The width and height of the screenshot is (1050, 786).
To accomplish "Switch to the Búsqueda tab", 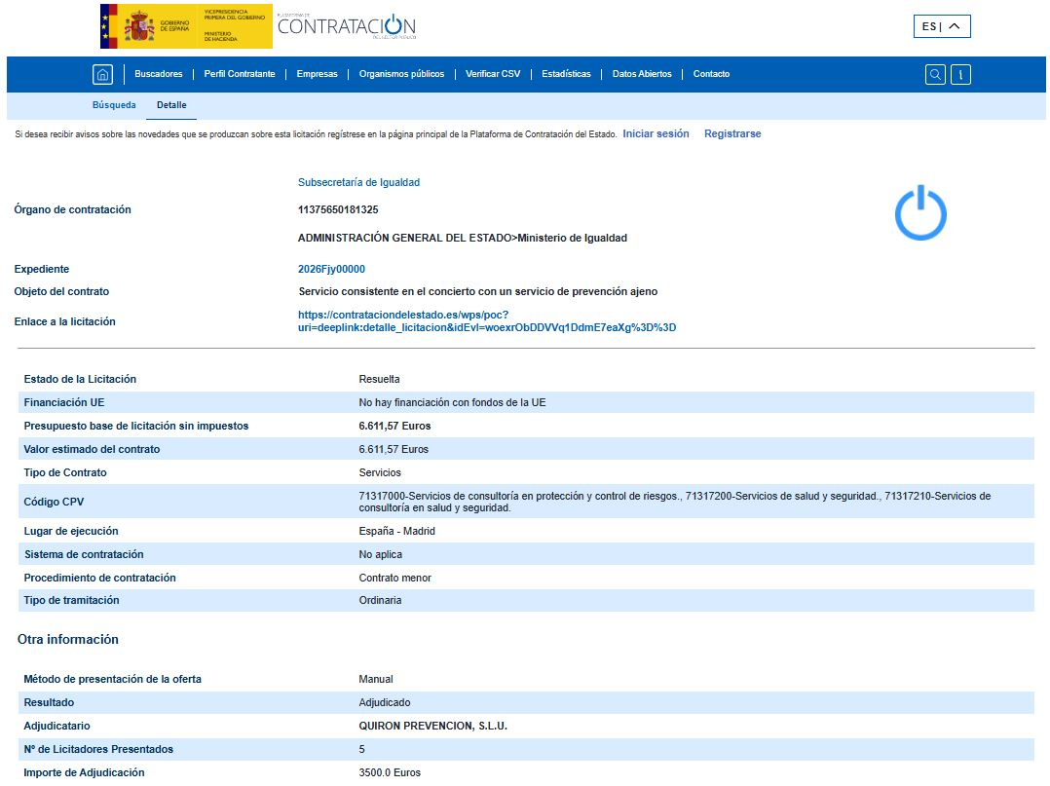I will tap(114, 104).
